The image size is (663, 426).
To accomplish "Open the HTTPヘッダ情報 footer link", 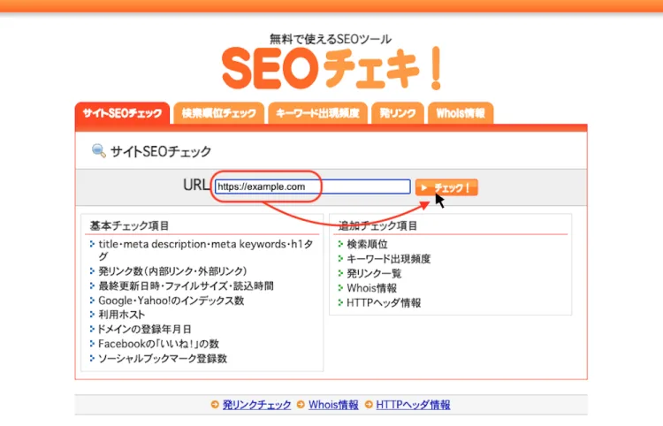I will click(413, 405).
